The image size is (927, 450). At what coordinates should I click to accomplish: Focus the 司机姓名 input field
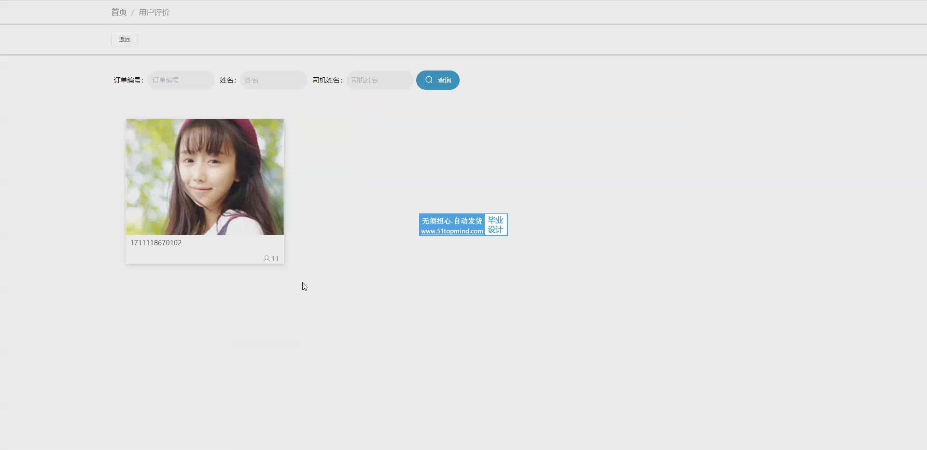tap(380, 80)
